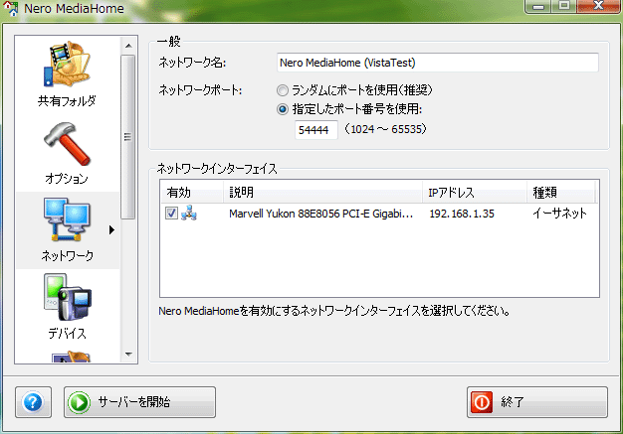Click the sidebar scroll up arrow
Image resolution: width=623 pixels, height=434 pixels.
tap(128, 46)
